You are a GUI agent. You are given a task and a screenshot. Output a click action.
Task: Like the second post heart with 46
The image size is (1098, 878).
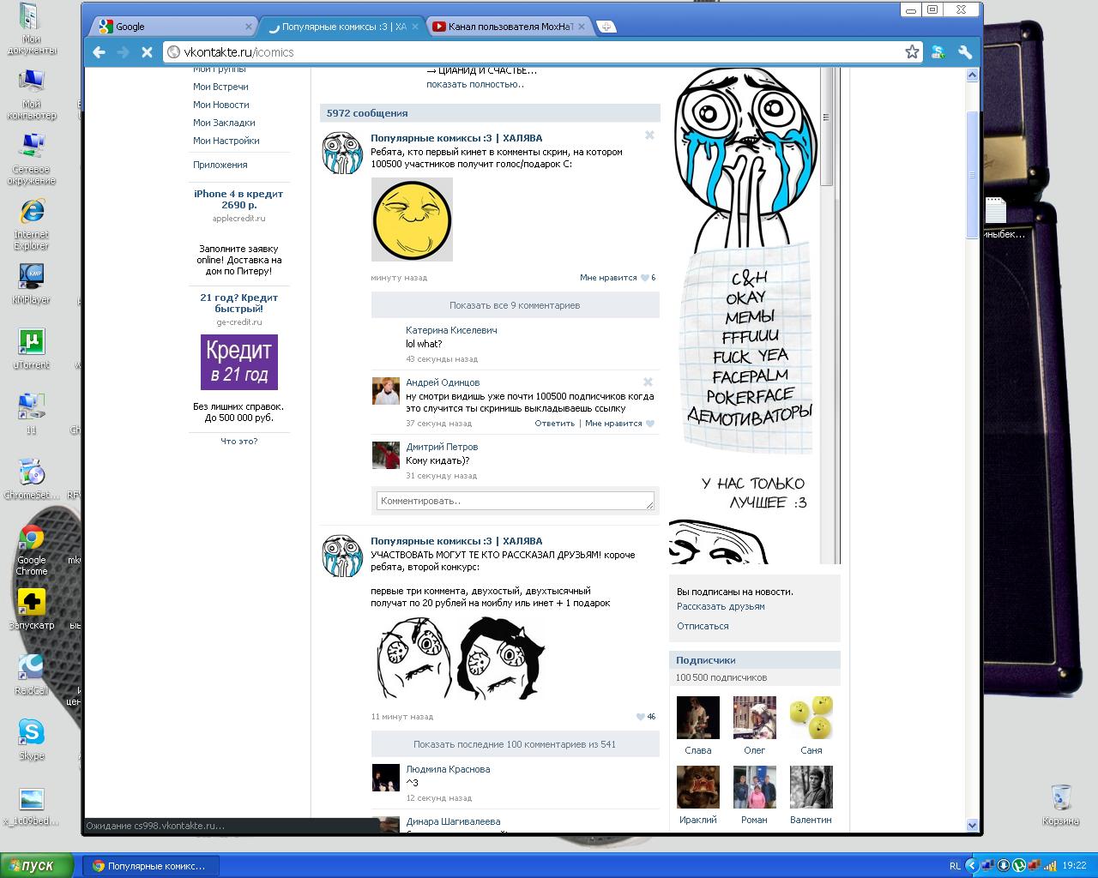(x=645, y=717)
